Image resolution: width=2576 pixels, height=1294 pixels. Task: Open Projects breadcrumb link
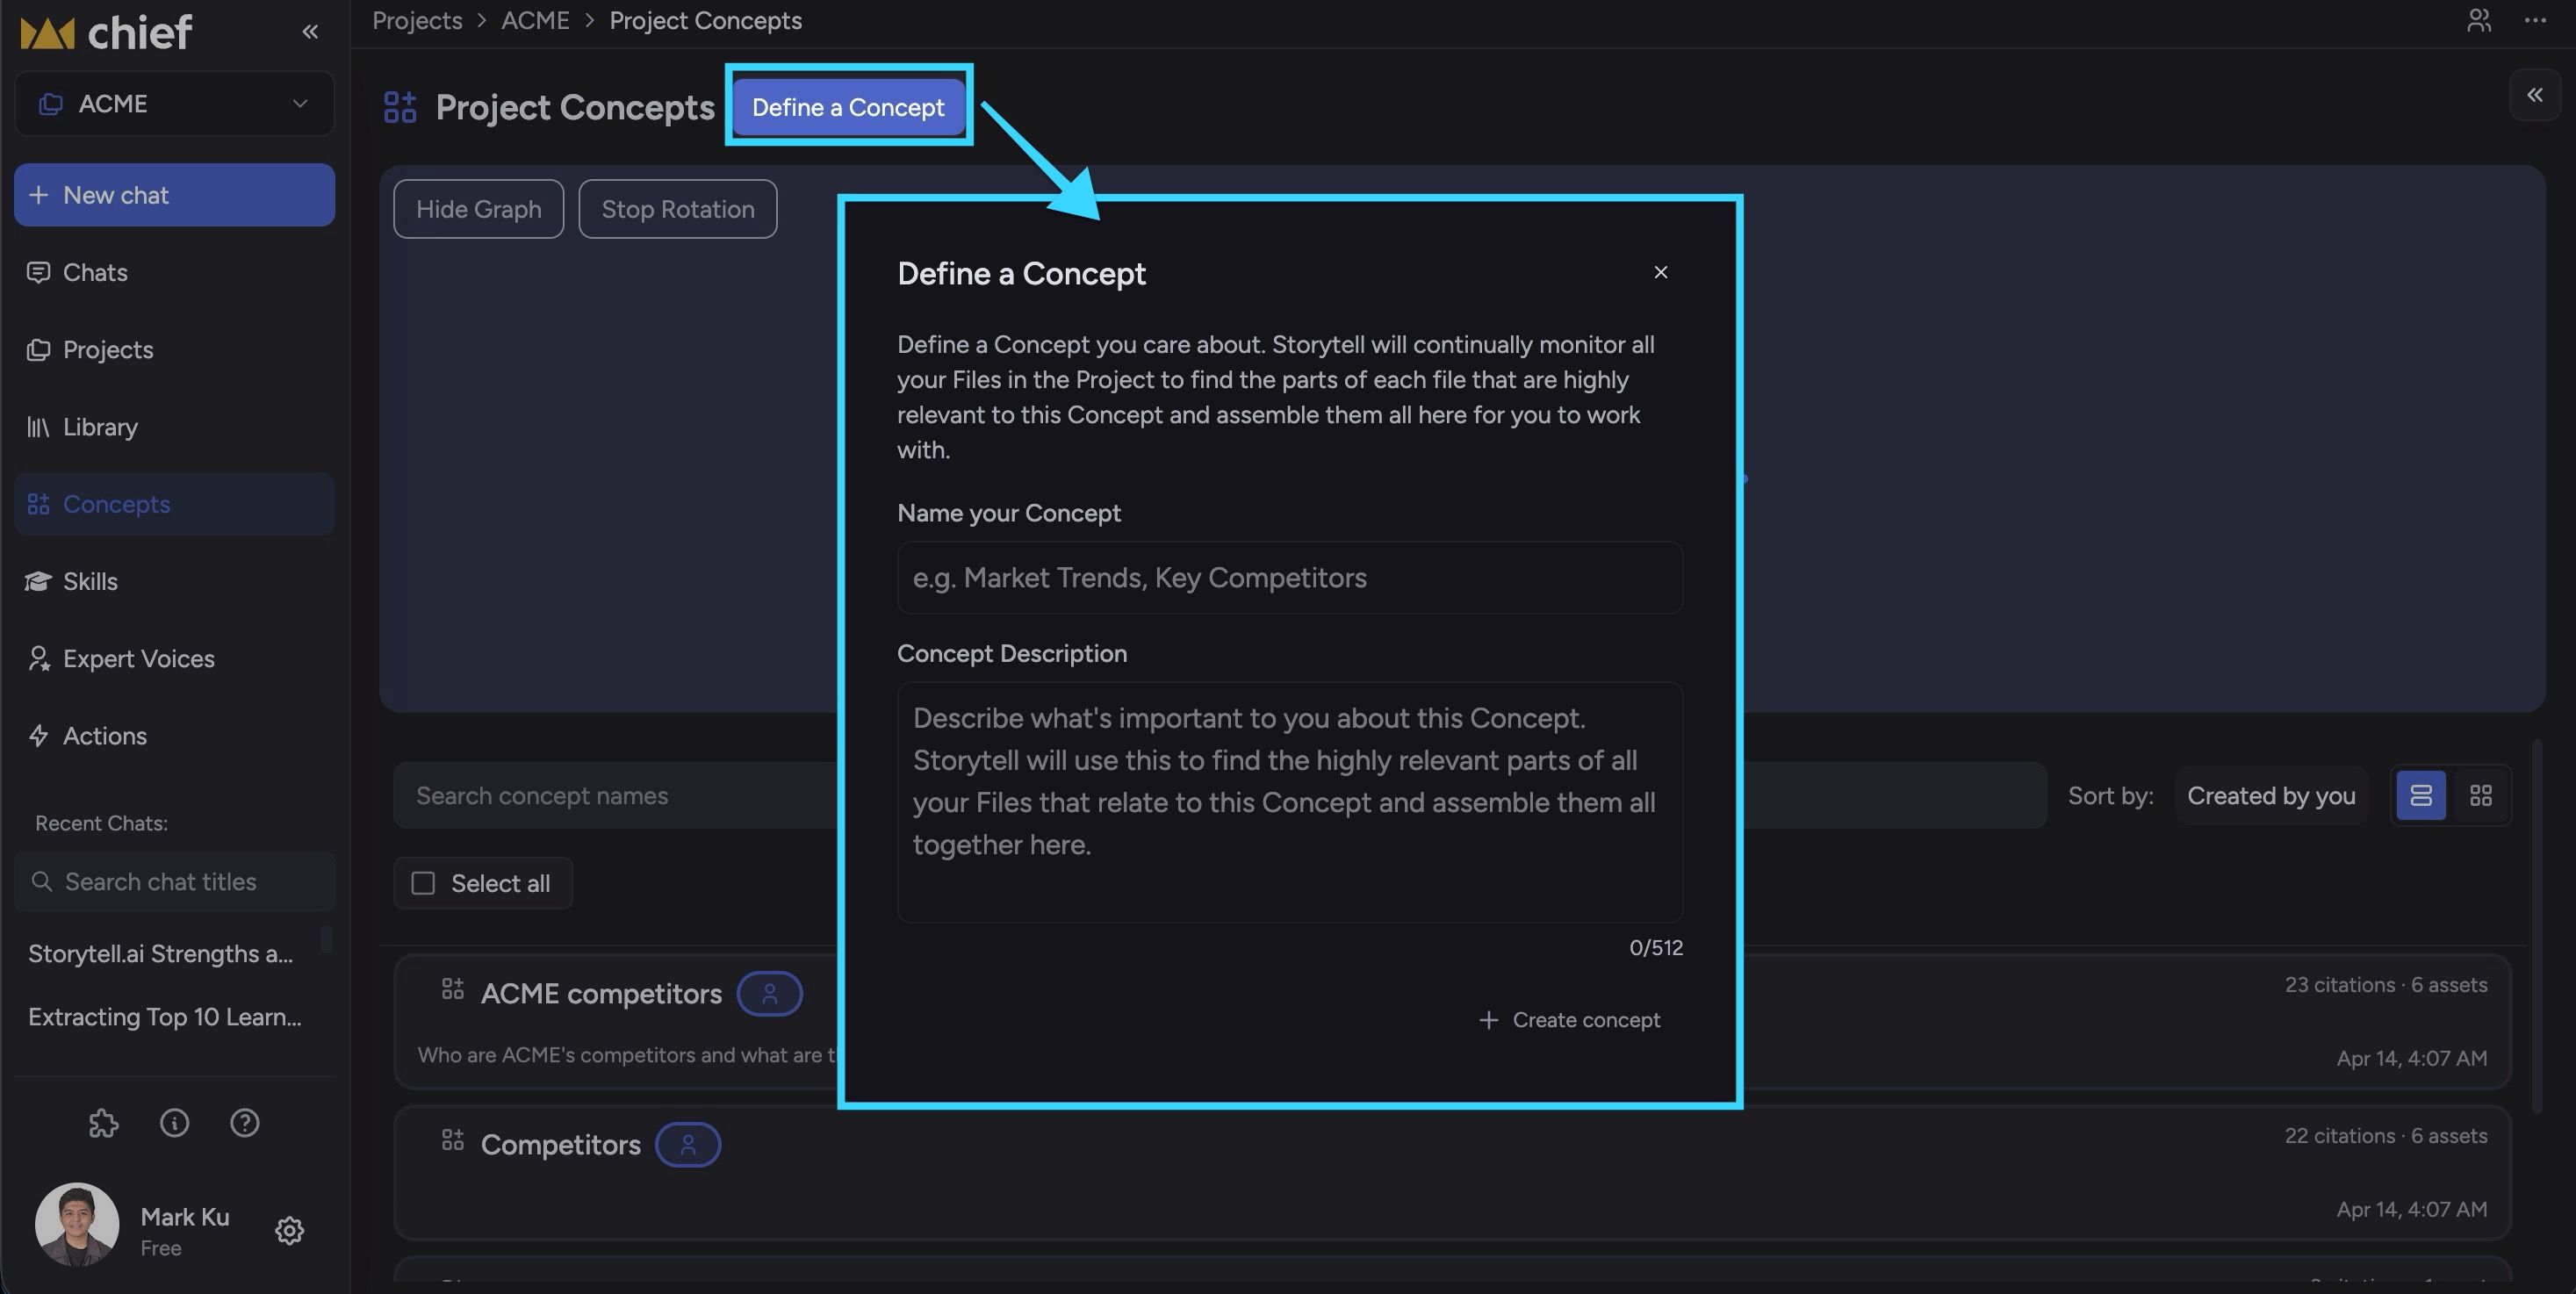(417, 21)
